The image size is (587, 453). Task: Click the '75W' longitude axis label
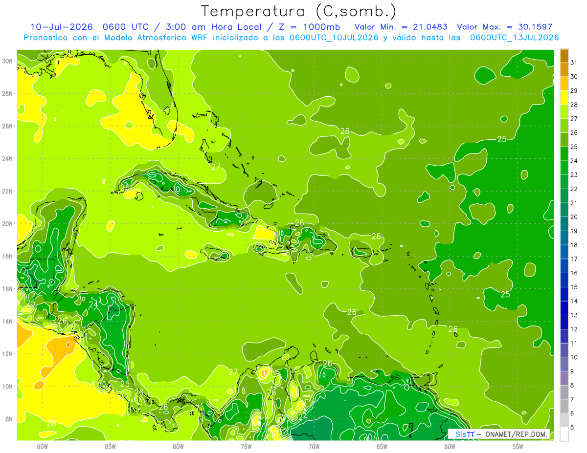[246, 447]
